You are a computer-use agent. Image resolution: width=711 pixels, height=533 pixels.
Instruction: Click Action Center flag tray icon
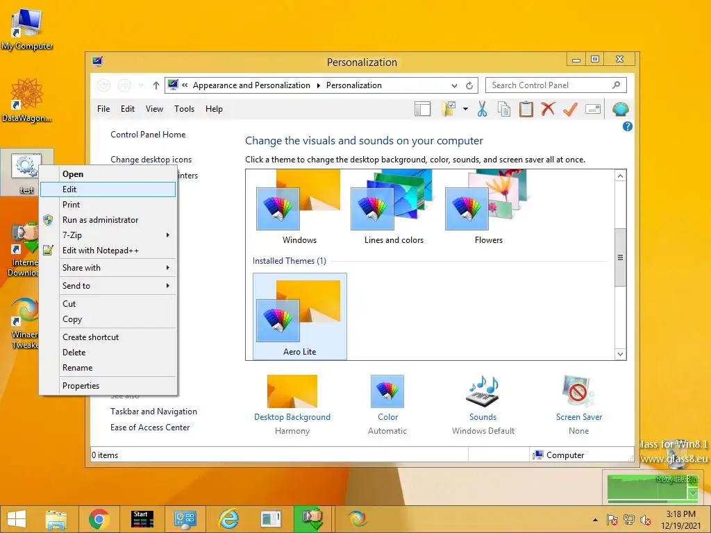pos(612,520)
